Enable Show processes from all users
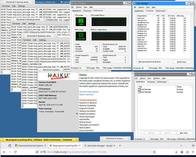 (x=137, y=62)
